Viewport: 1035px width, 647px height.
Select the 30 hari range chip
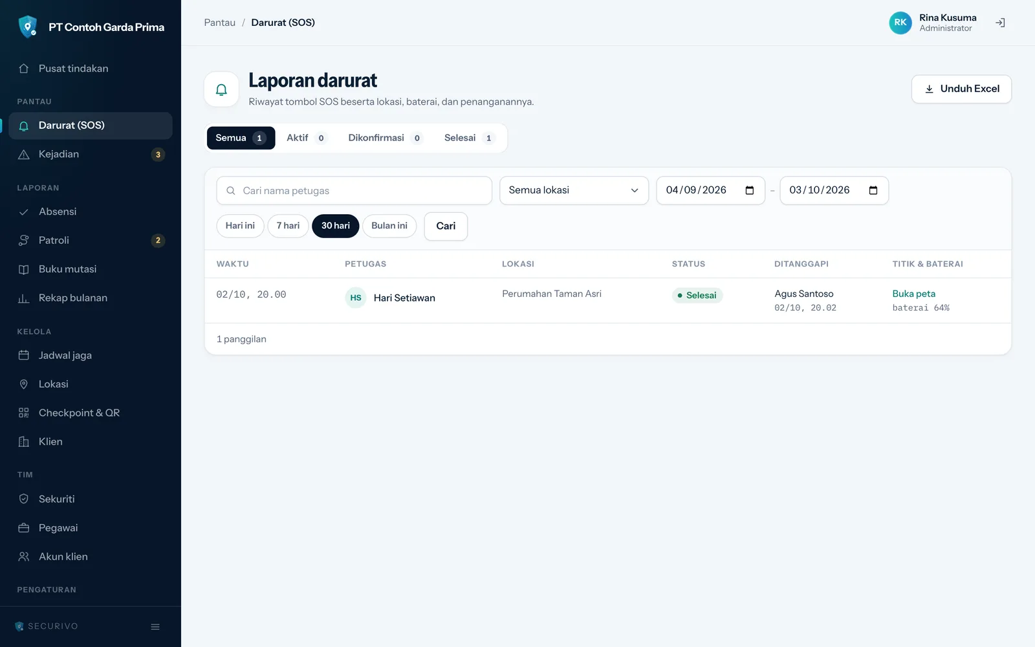[336, 226]
